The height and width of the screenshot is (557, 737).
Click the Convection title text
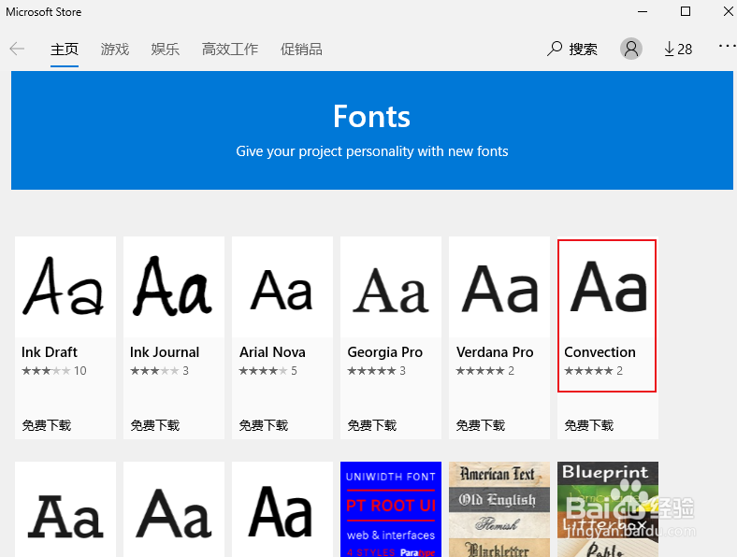tap(600, 351)
